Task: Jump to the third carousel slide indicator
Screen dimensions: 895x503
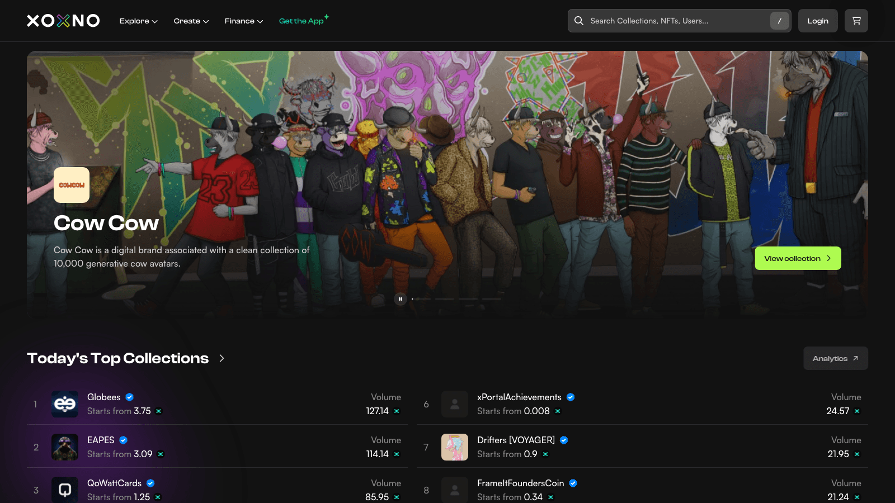Action: [x=469, y=299]
